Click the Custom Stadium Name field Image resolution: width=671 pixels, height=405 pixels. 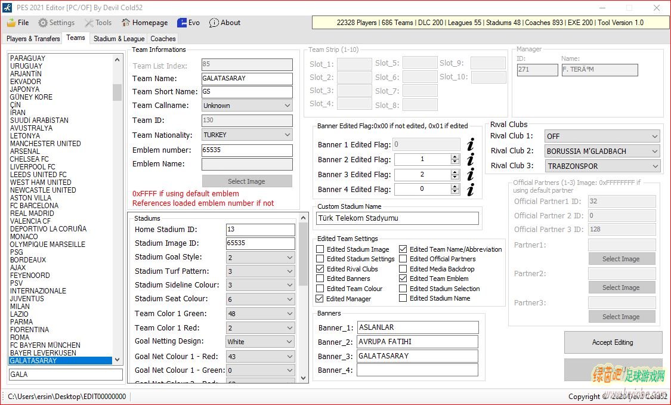(397, 218)
